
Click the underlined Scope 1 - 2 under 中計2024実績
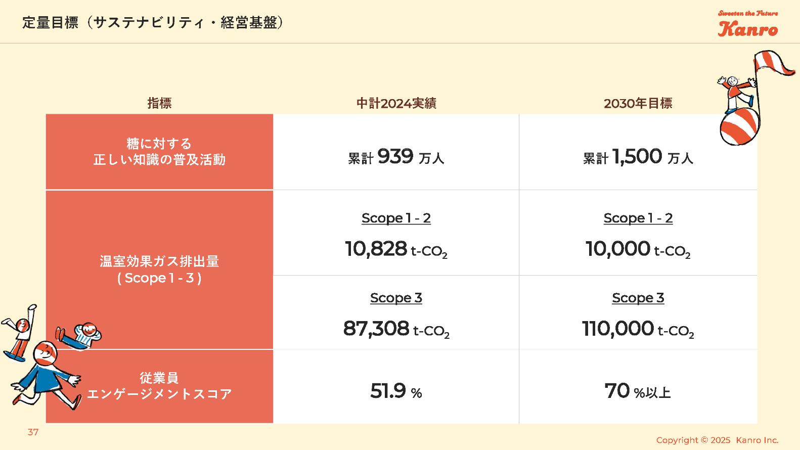point(396,218)
